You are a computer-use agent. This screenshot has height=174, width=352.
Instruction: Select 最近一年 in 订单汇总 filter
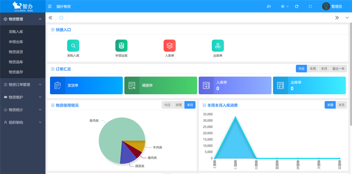[338, 69]
